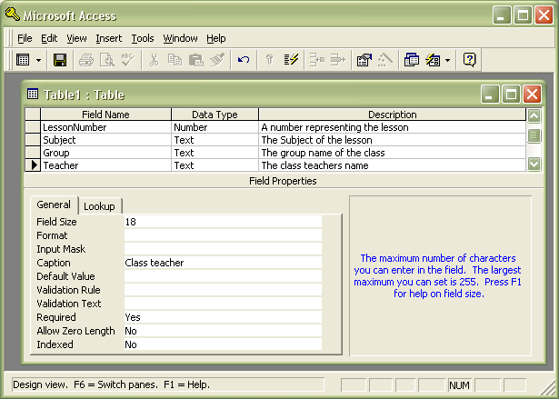
Task: Click the View datasheet toolbar icon
Action: [23, 60]
